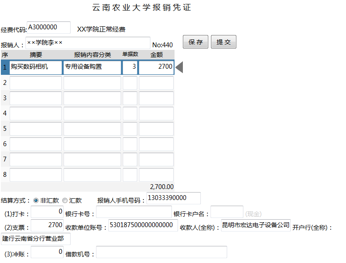Click the 金额 cell in row 5
The height and width of the screenshot is (263, 346).
[156, 129]
